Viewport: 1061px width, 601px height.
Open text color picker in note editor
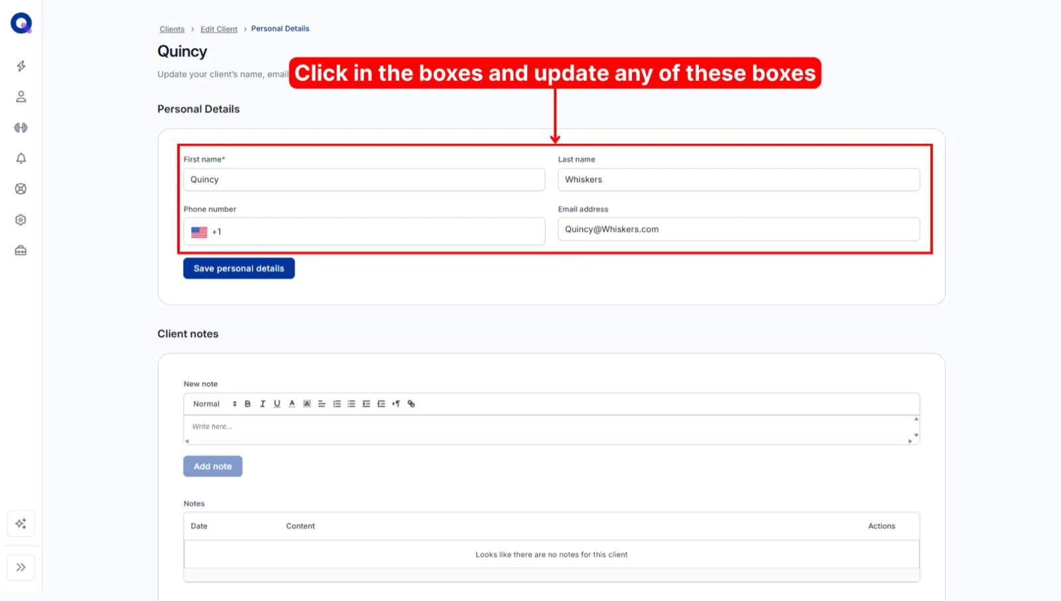click(292, 404)
